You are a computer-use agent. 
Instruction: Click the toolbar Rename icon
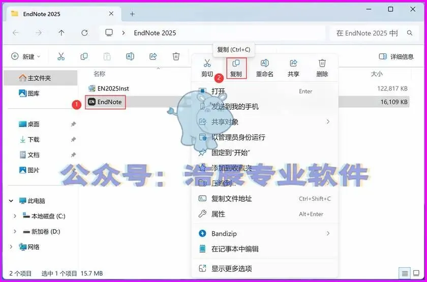(x=130, y=56)
